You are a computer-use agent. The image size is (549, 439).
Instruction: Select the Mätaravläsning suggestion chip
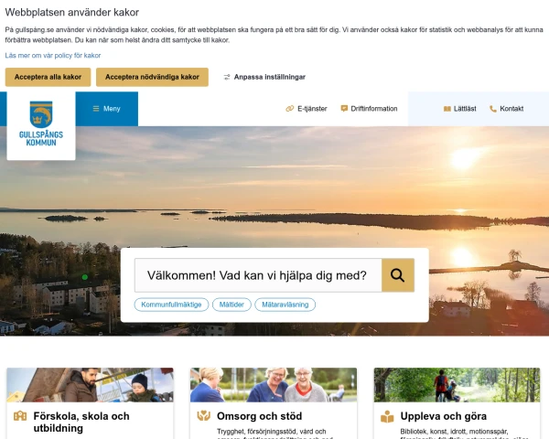[285, 305]
